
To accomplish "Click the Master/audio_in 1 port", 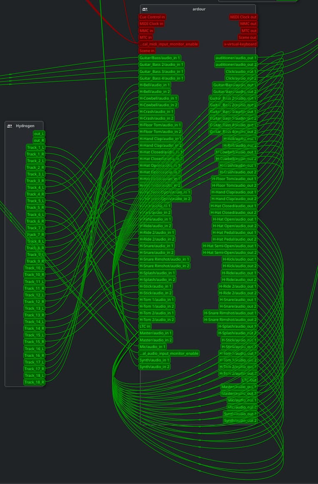I will tap(156, 333).
